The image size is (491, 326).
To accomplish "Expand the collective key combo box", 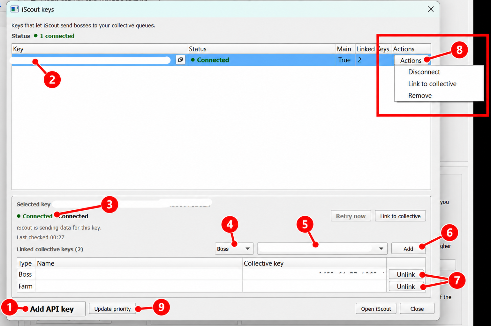I will click(322, 249).
